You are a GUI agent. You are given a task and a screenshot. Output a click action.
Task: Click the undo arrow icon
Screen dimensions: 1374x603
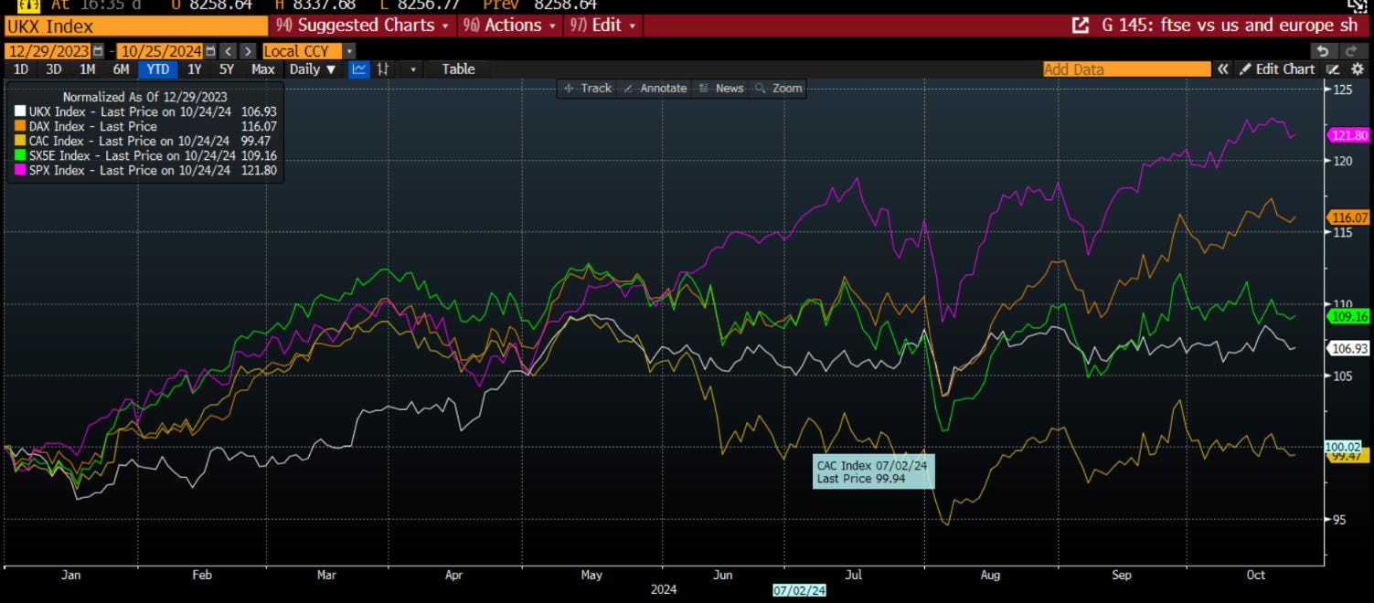point(1324,51)
